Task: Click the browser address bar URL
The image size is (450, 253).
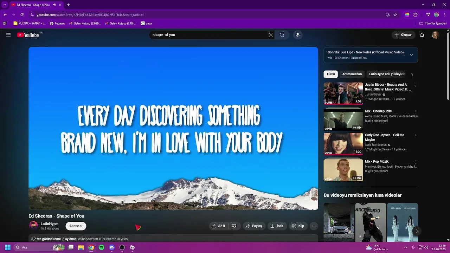Action: click(91, 15)
